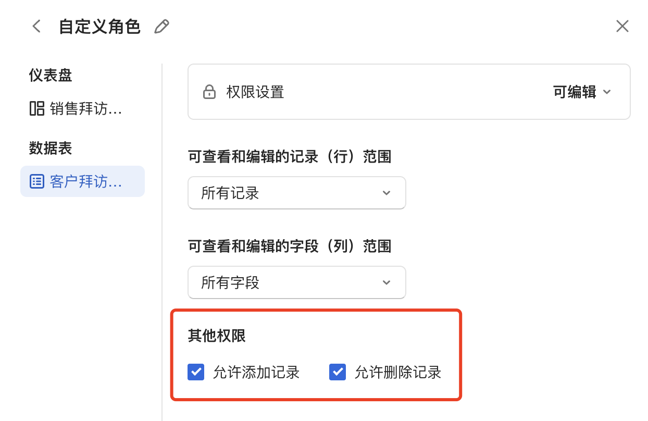Select the 客户拜访 data table item

point(85,181)
